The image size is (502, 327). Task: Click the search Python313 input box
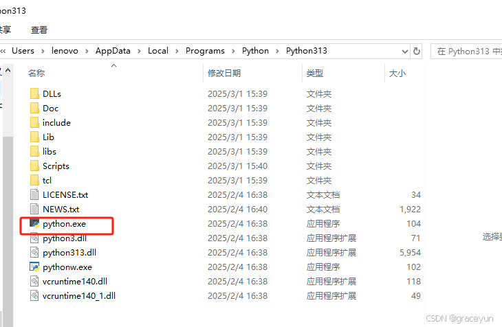[x=466, y=52]
